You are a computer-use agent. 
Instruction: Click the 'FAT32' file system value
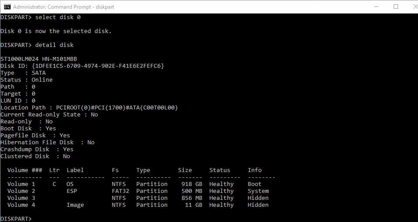pyautogui.click(x=121, y=191)
